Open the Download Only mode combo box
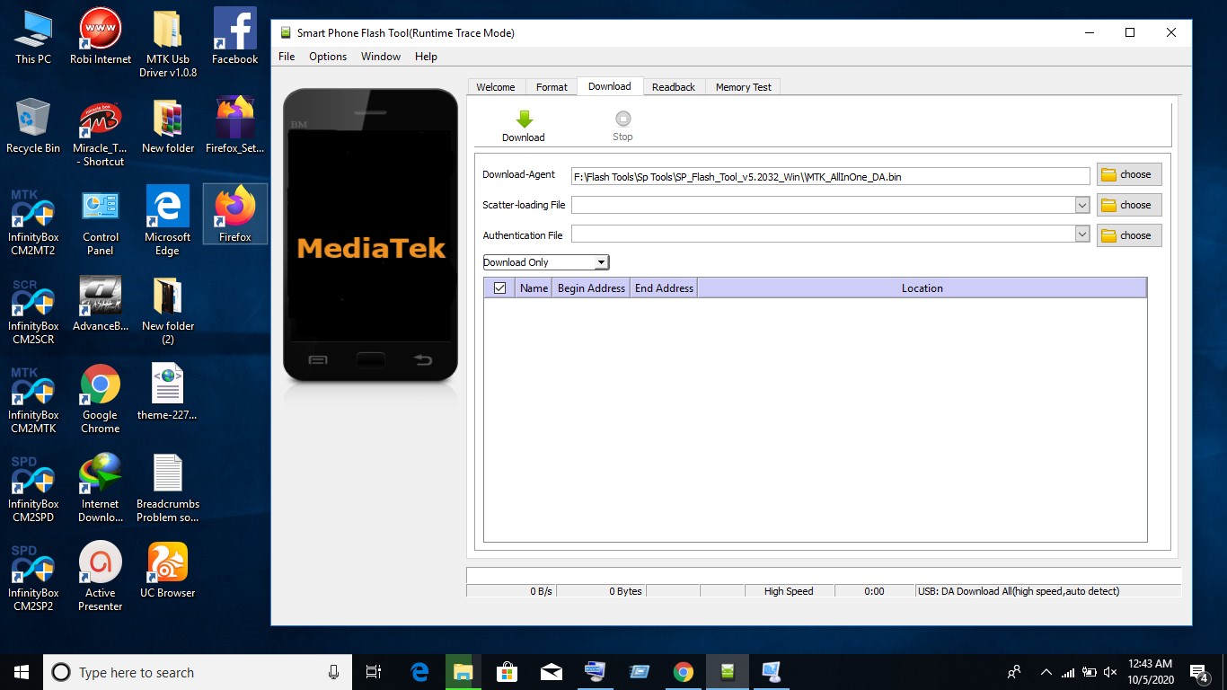1227x690 pixels. point(600,261)
